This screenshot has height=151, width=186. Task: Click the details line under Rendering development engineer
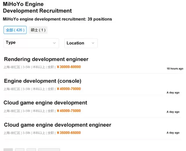[42, 67]
